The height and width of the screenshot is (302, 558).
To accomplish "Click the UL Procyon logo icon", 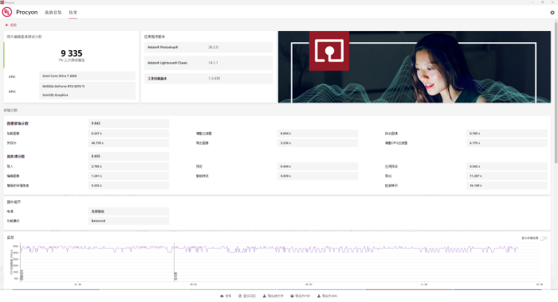I will click(x=6, y=12).
